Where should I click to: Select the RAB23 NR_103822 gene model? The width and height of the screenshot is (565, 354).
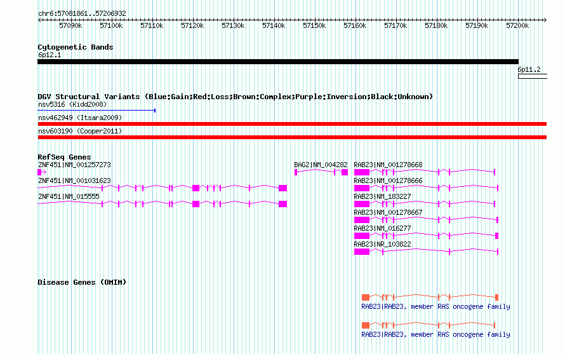[426, 252]
